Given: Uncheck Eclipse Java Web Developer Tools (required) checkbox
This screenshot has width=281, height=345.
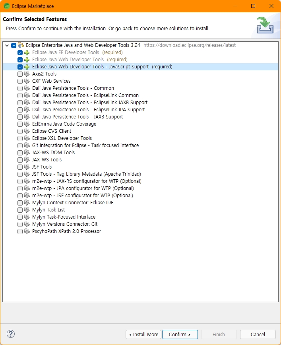Looking at the screenshot, I should pyautogui.click(x=20, y=60).
